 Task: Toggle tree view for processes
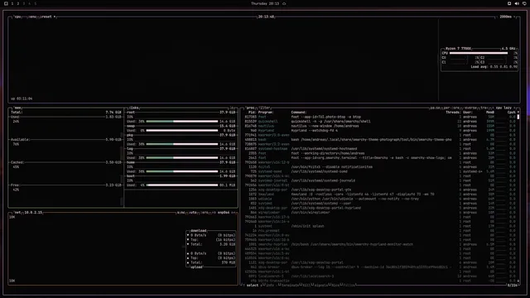[484, 108]
